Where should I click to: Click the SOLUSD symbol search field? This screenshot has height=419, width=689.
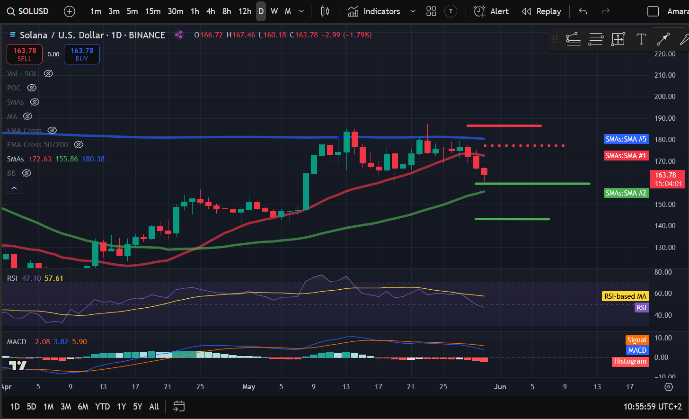(28, 11)
